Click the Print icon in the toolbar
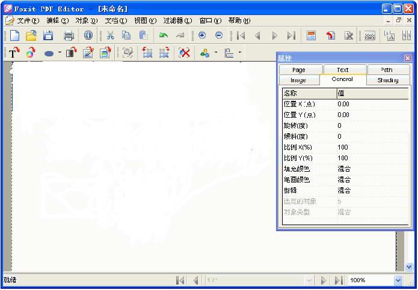 [x=69, y=35]
